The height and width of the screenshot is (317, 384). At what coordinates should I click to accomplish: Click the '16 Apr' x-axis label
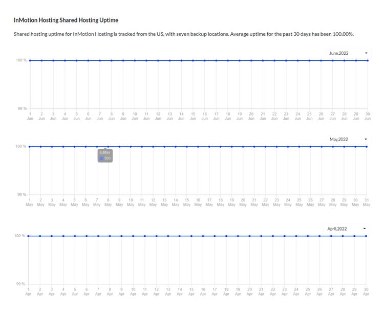203,291
